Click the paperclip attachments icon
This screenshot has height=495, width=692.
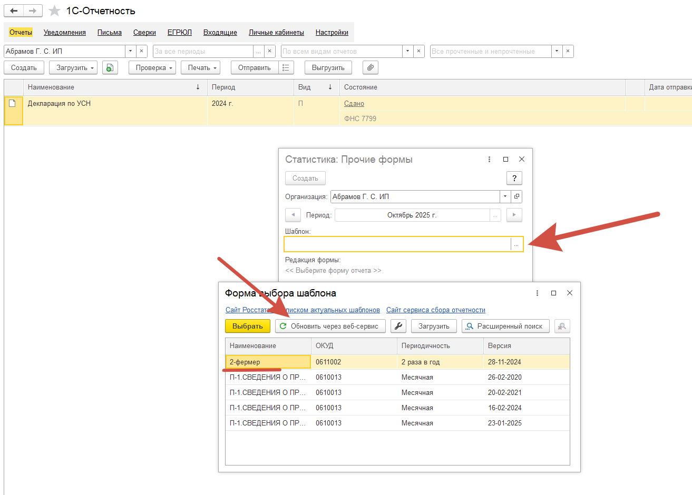click(371, 67)
